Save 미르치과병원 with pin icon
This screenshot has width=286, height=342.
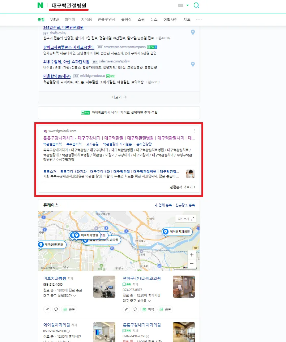click(x=56, y=309)
